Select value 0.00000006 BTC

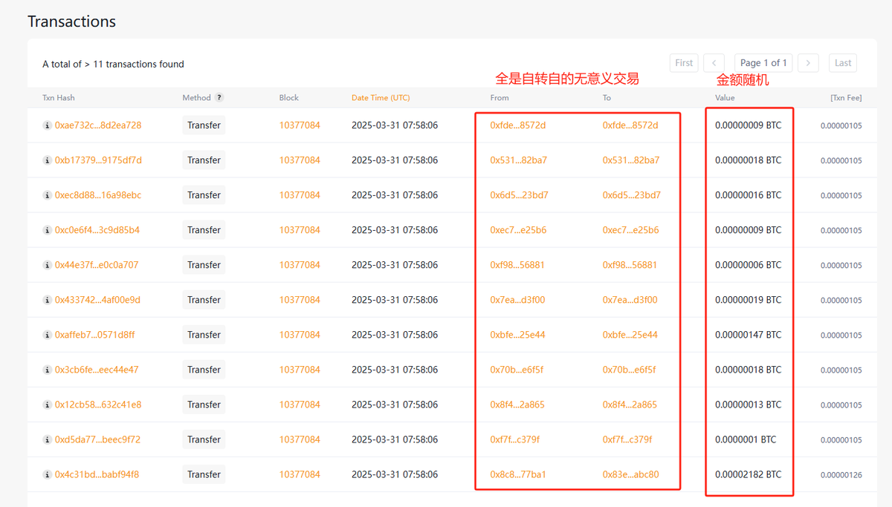(748, 265)
